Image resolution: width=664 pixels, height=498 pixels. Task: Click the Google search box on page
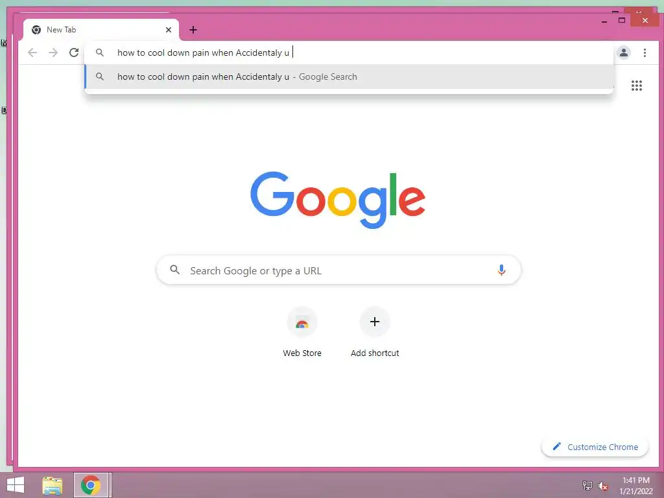click(338, 270)
